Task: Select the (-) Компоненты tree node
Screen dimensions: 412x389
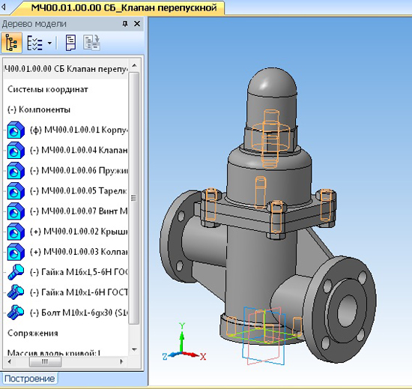Action: coord(39,109)
